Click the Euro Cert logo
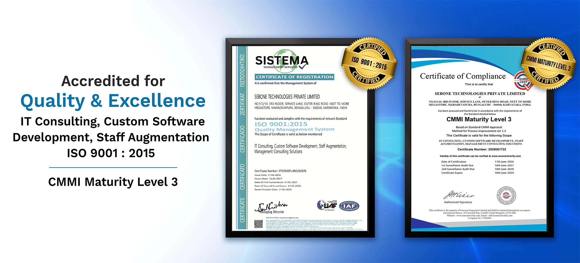Image resolution: width=580 pixels, height=263 pixels. click(x=524, y=81)
